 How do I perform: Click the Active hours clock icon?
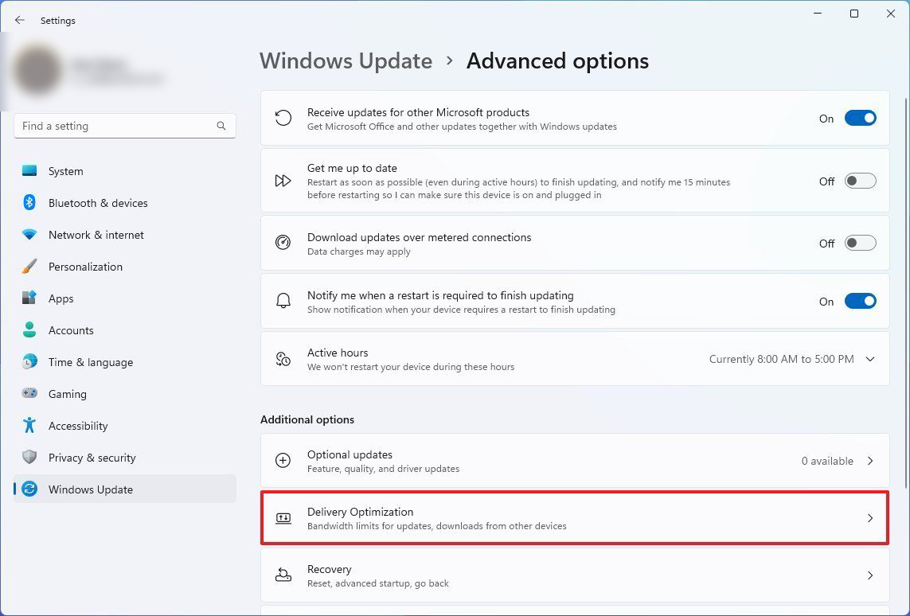coord(283,359)
